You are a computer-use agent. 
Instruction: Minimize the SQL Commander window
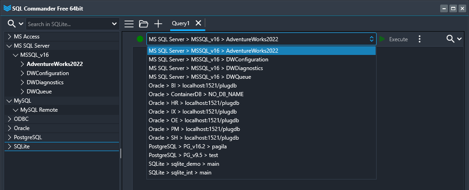tap(444, 8)
